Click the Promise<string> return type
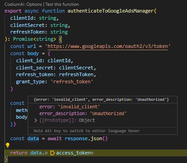Viewport: 187px width, 163px height. 34,39
